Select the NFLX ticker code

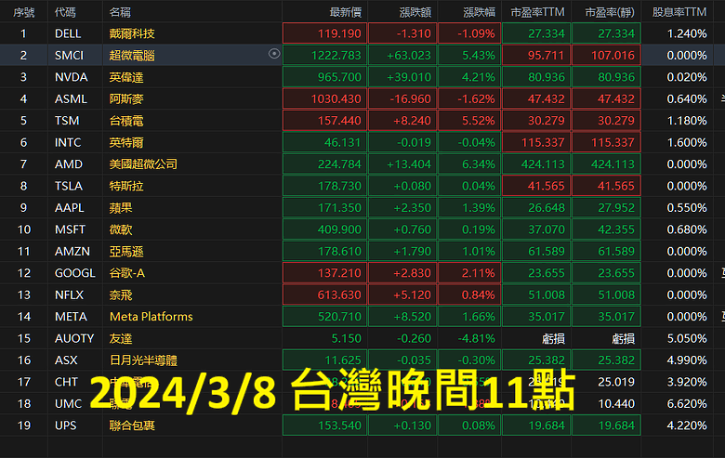point(70,294)
